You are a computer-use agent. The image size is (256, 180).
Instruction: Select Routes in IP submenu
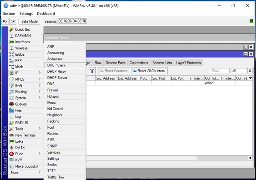pyautogui.click(x=65, y=134)
